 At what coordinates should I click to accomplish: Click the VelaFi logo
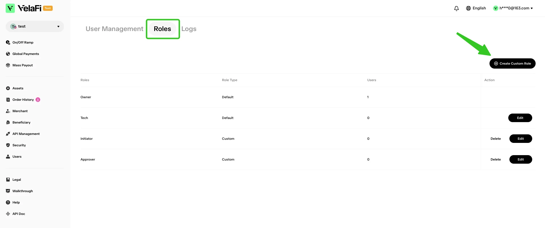pyautogui.click(x=29, y=8)
